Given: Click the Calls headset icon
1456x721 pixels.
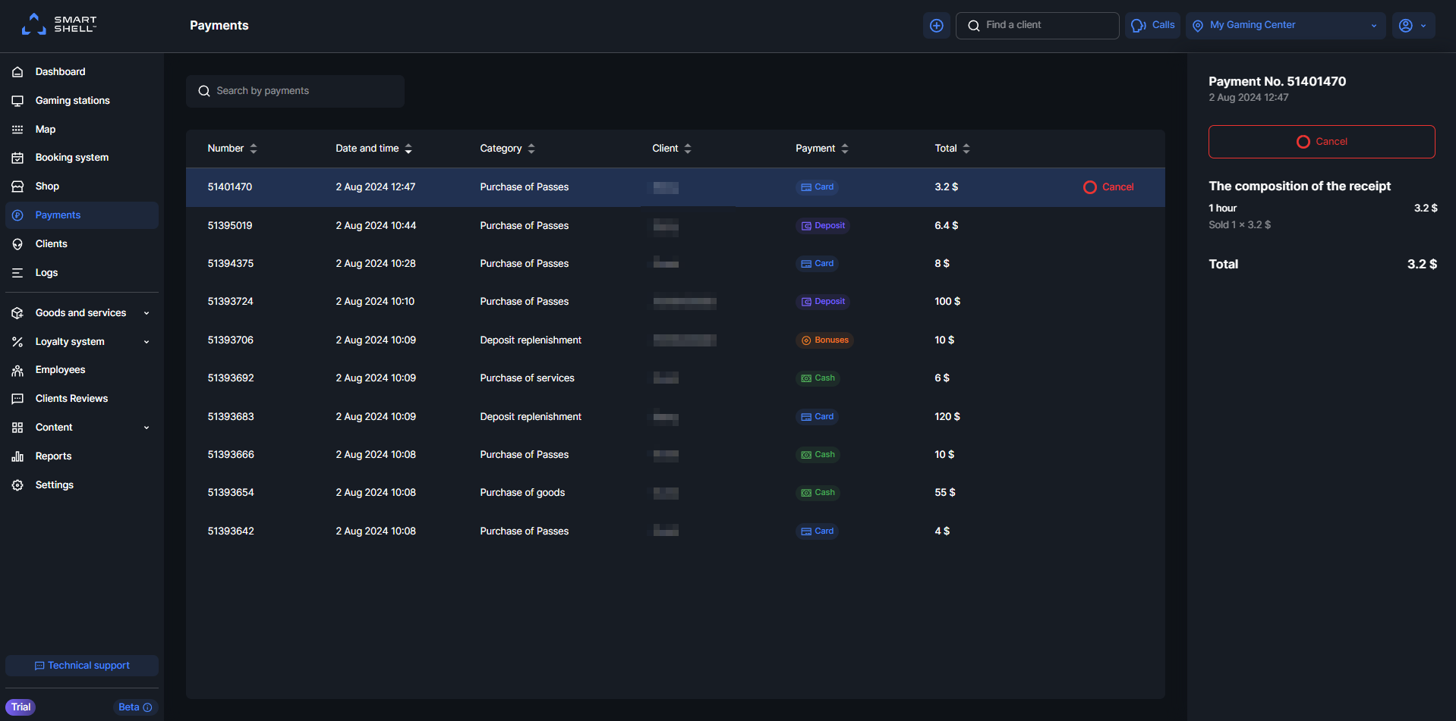Looking at the screenshot, I should [x=1138, y=26].
